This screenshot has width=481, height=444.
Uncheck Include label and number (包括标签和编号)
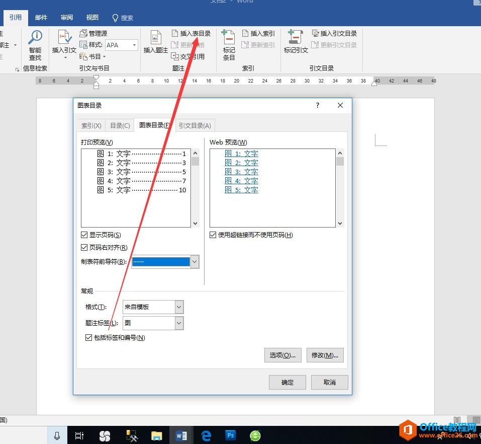click(89, 338)
